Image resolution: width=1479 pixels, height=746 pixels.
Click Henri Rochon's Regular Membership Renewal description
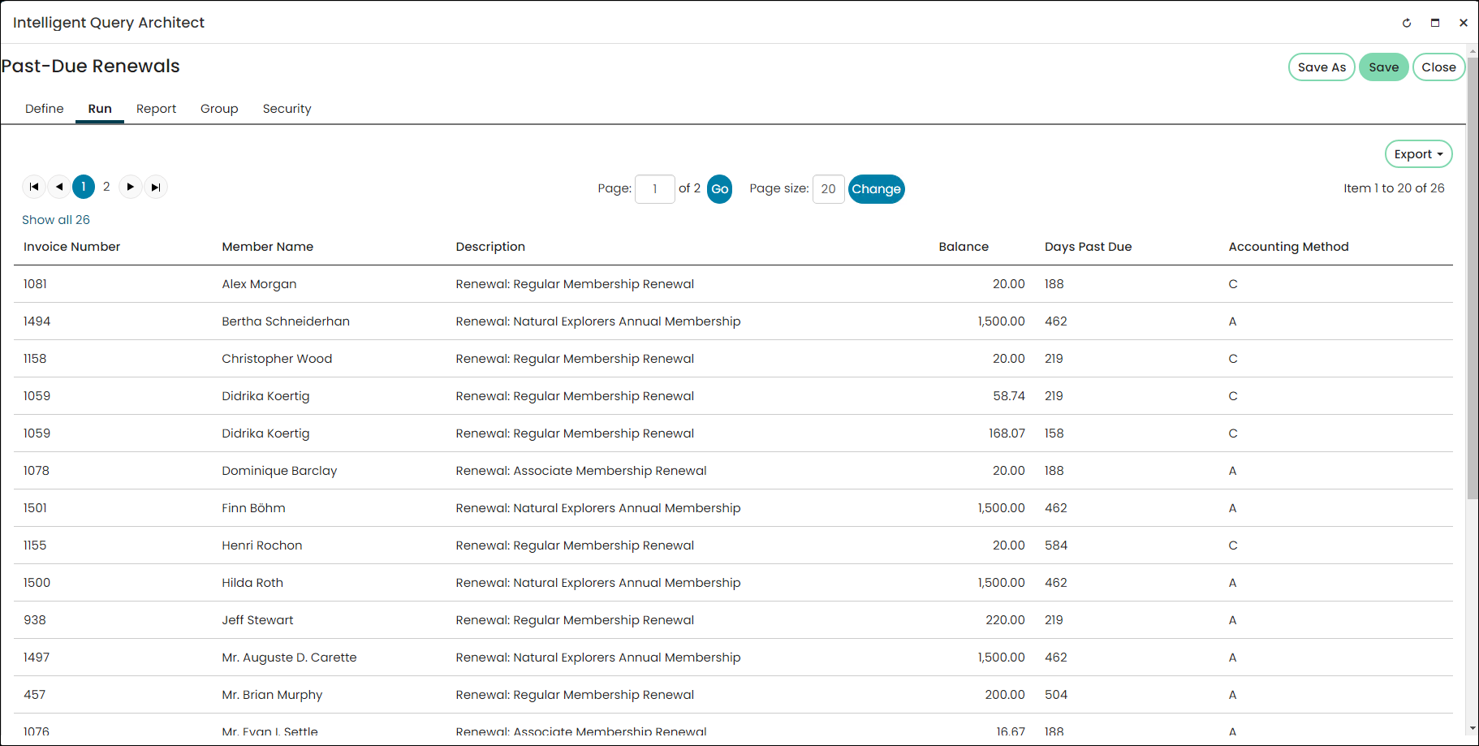click(x=575, y=545)
